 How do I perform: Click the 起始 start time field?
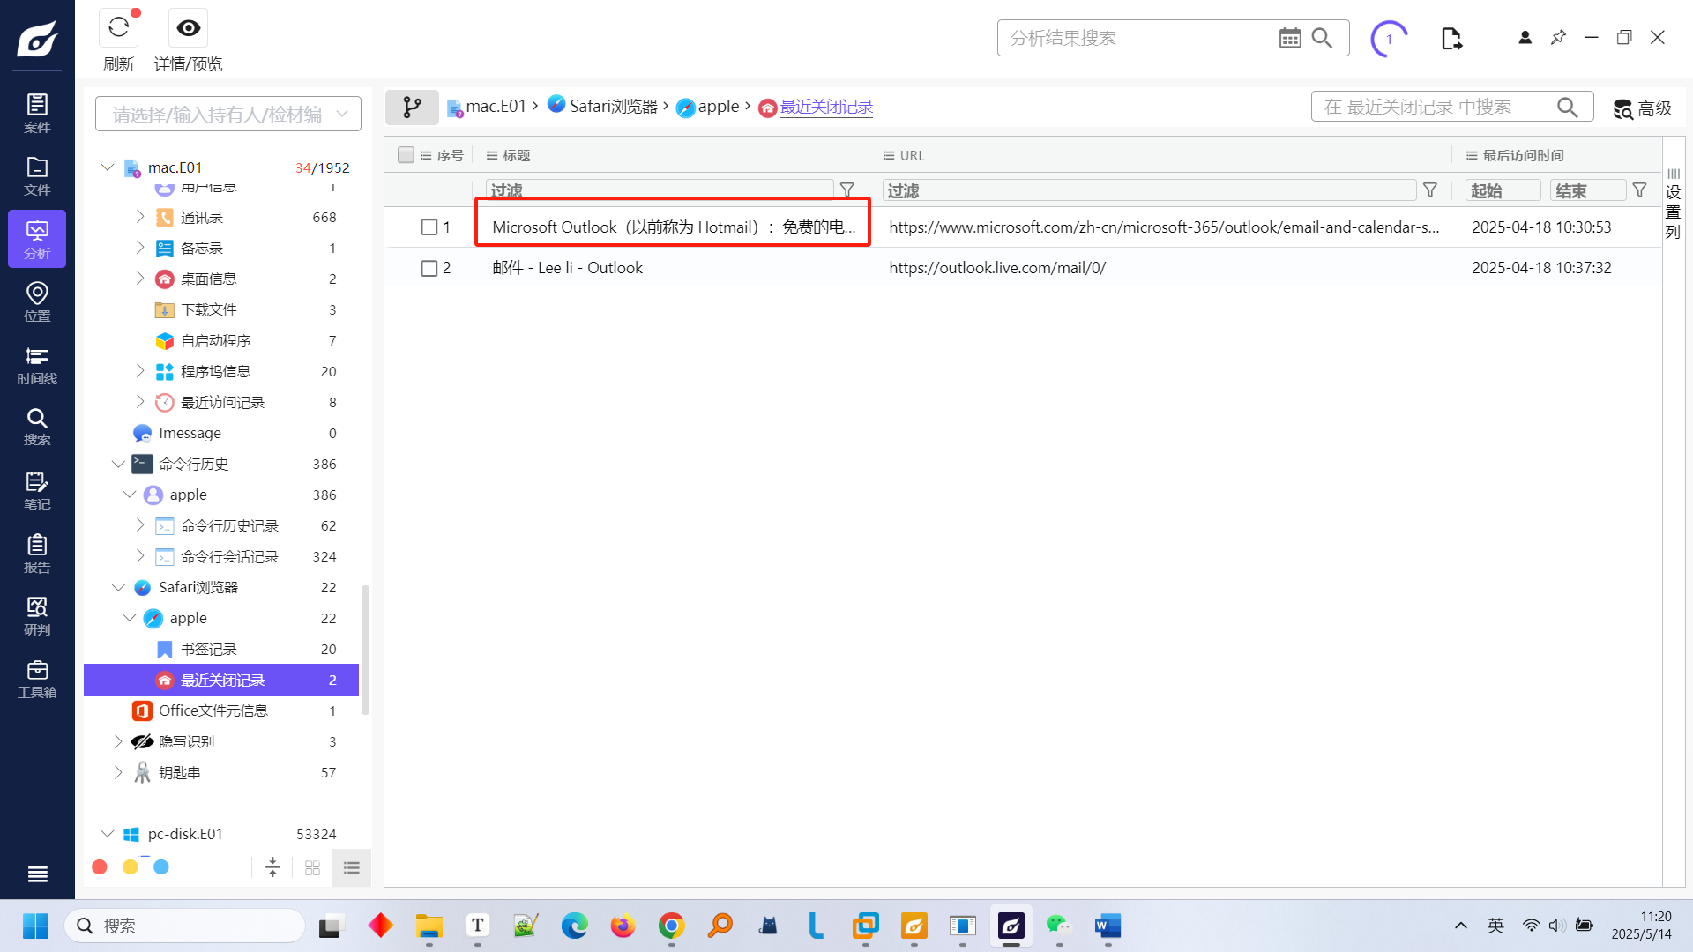pos(1503,190)
